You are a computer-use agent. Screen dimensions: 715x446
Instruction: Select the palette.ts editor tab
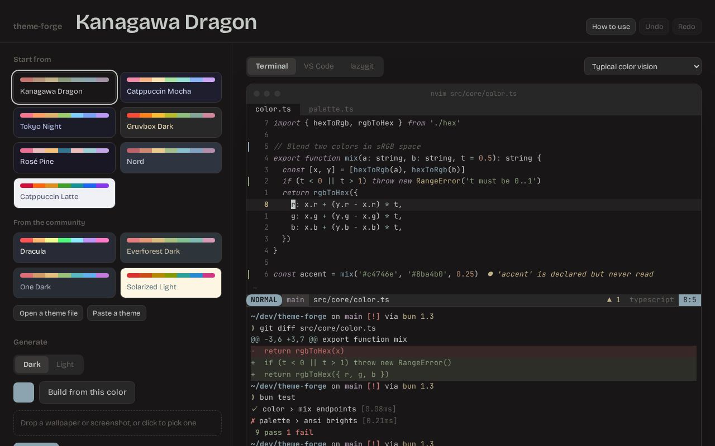click(331, 109)
